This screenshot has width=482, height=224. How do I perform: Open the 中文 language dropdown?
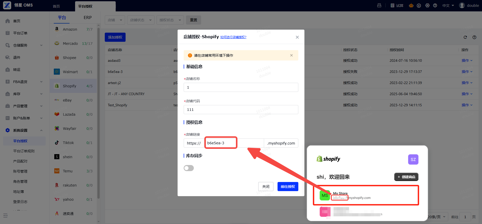(x=448, y=5)
